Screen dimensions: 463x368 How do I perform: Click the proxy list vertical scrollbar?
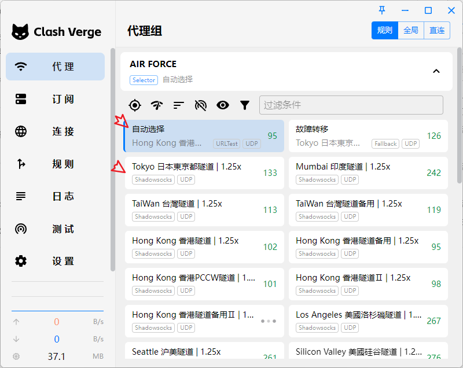(x=459, y=145)
